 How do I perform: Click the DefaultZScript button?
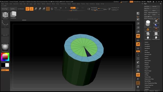click(x=137, y=2)
